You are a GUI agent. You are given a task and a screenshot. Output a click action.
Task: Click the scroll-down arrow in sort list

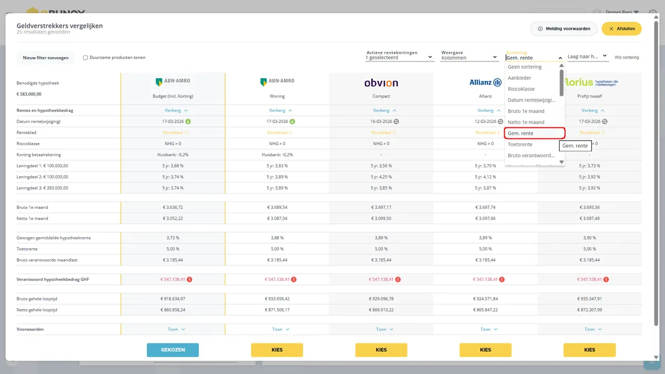[x=562, y=162]
